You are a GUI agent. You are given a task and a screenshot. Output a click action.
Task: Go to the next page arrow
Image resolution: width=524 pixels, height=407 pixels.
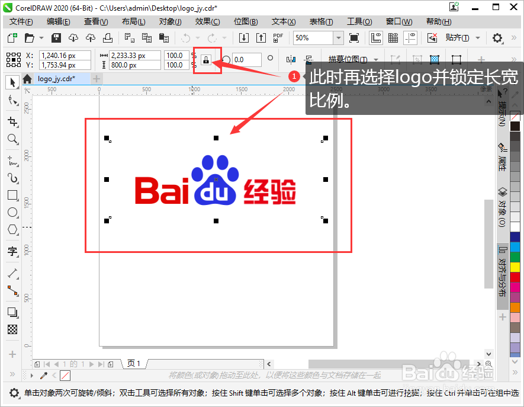click(x=91, y=364)
